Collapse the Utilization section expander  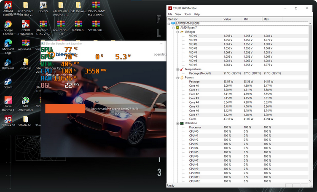177,123
